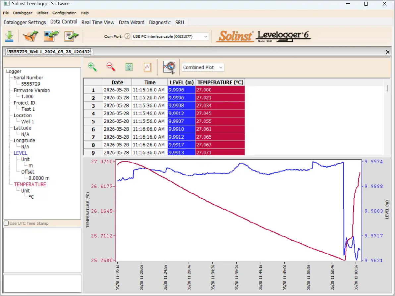The width and height of the screenshot is (395, 296).
Task: Click the red zoom out magnifier
Action: pyautogui.click(x=111, y=67)
